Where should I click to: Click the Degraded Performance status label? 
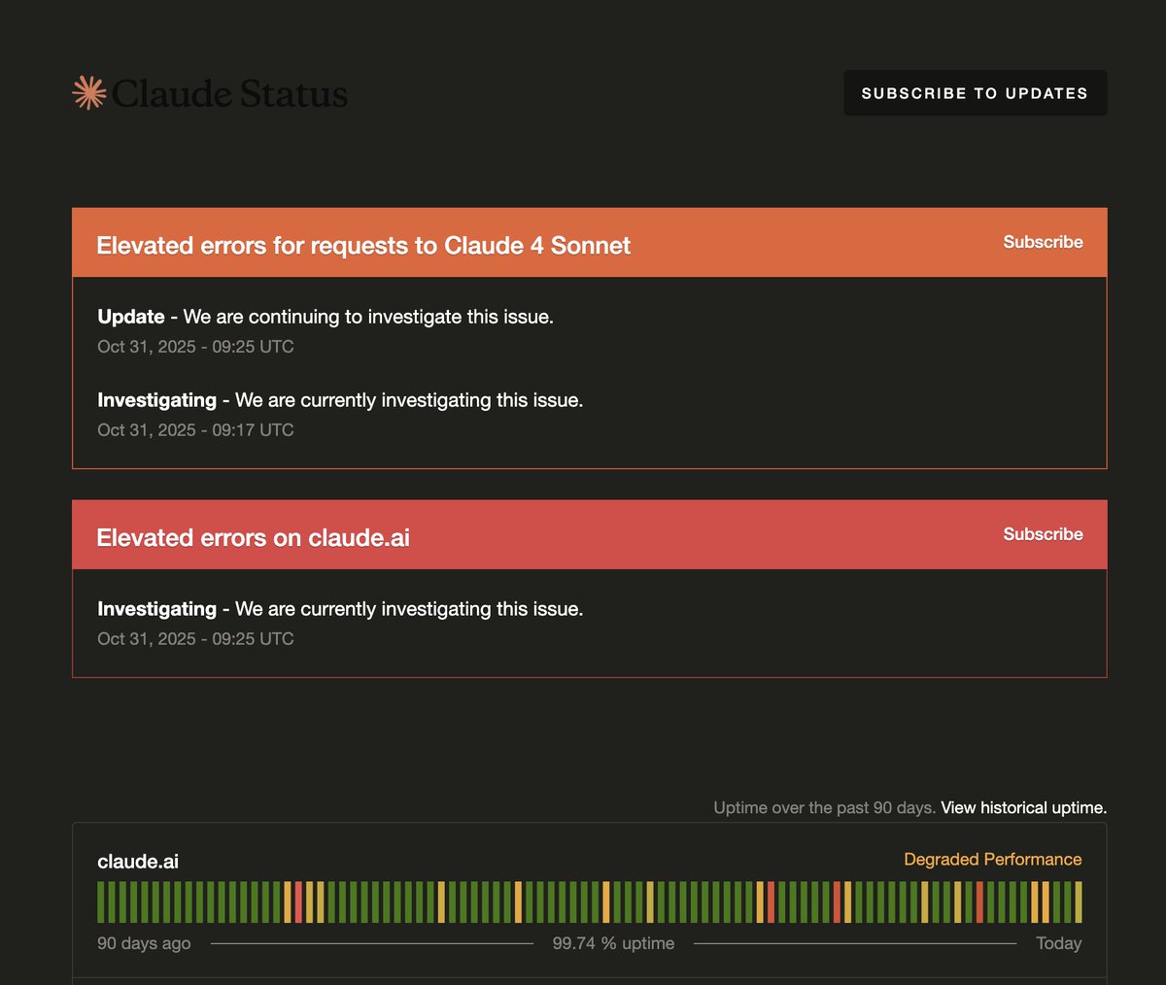coord(992,859)
